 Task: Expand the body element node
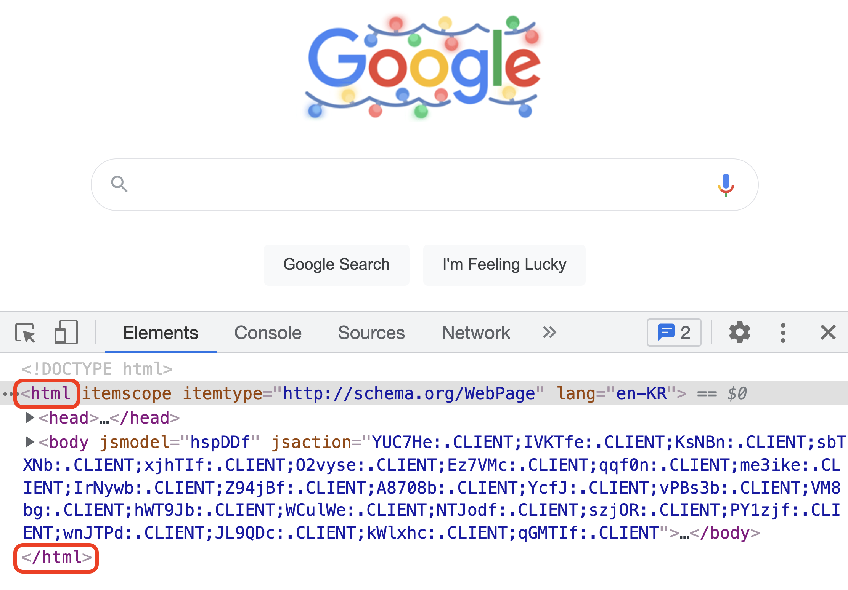pos(29,442)
